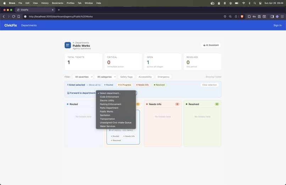
Task: Open the Bluetooth menu bar icon
Action: pos(249,3)
